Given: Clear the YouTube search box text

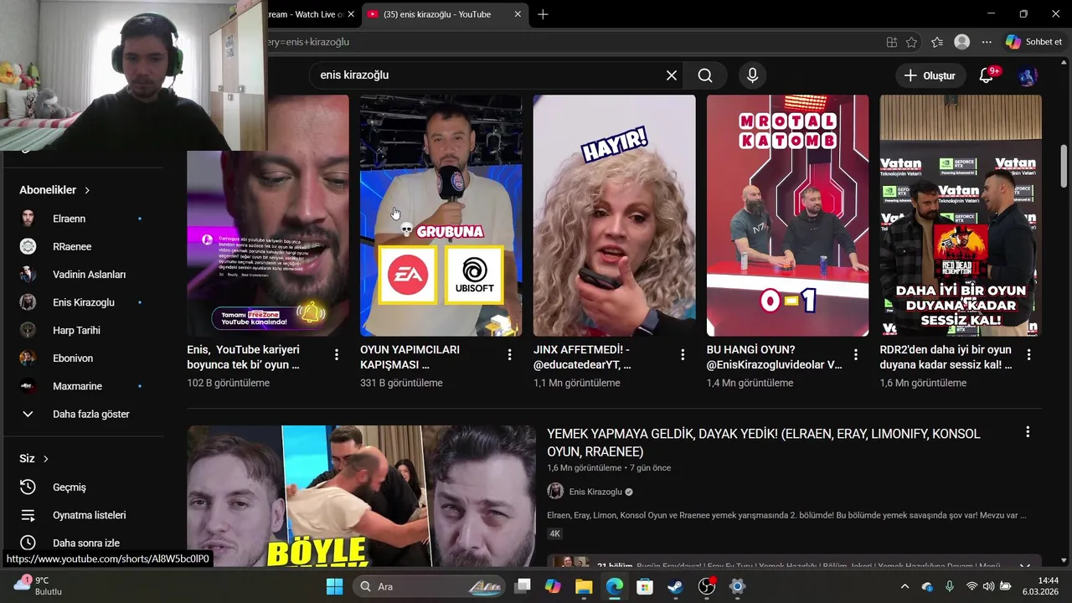Looking at the screenshot, I should click(672, 75).
